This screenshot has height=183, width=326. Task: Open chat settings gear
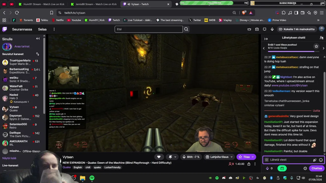click(305, 168)
